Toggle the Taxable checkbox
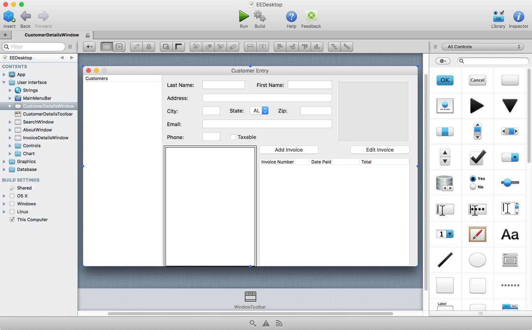 [233, 137]
